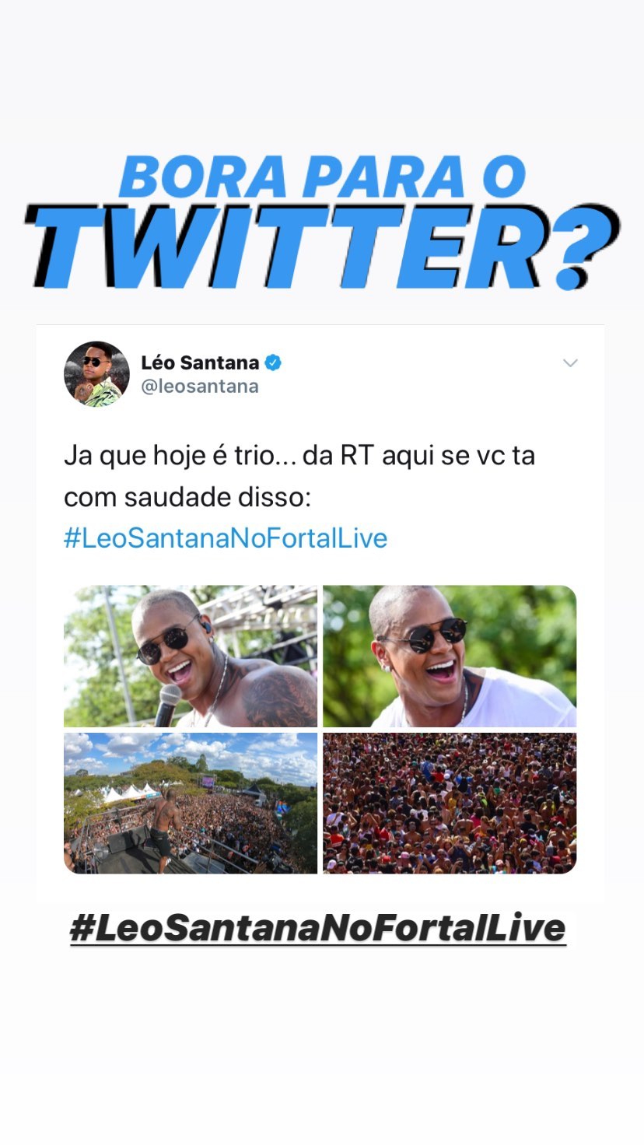The width and height of the screenshot is (644, 1145).
Task: Open blue #LeoSantanaNoFortalLive hashtag in tweet text
Action: pyautogui.click(x=226, y=538)
